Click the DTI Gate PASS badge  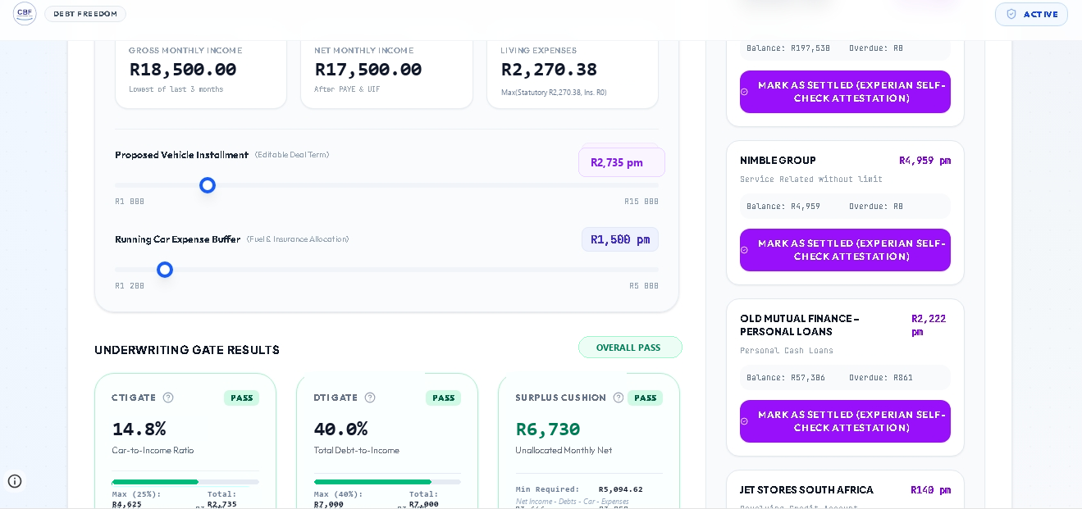[443, 398]
